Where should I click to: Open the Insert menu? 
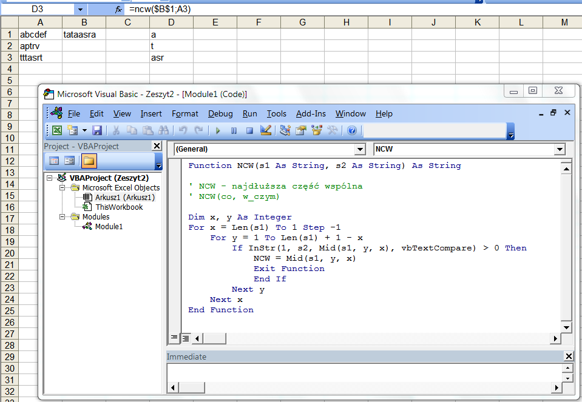click(x=151, y=113)
